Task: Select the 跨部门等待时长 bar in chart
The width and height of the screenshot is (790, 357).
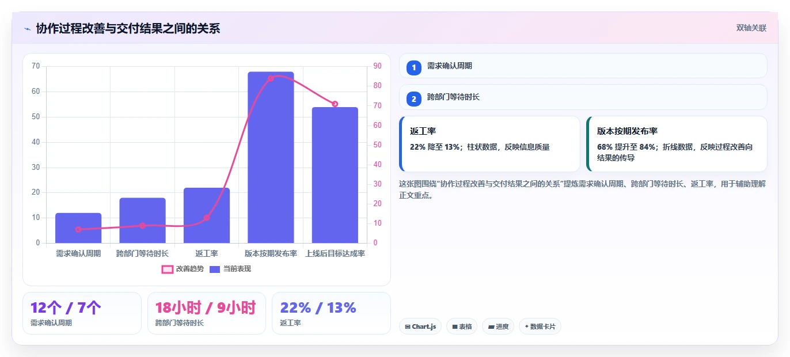Action: (x=142, y=221)
